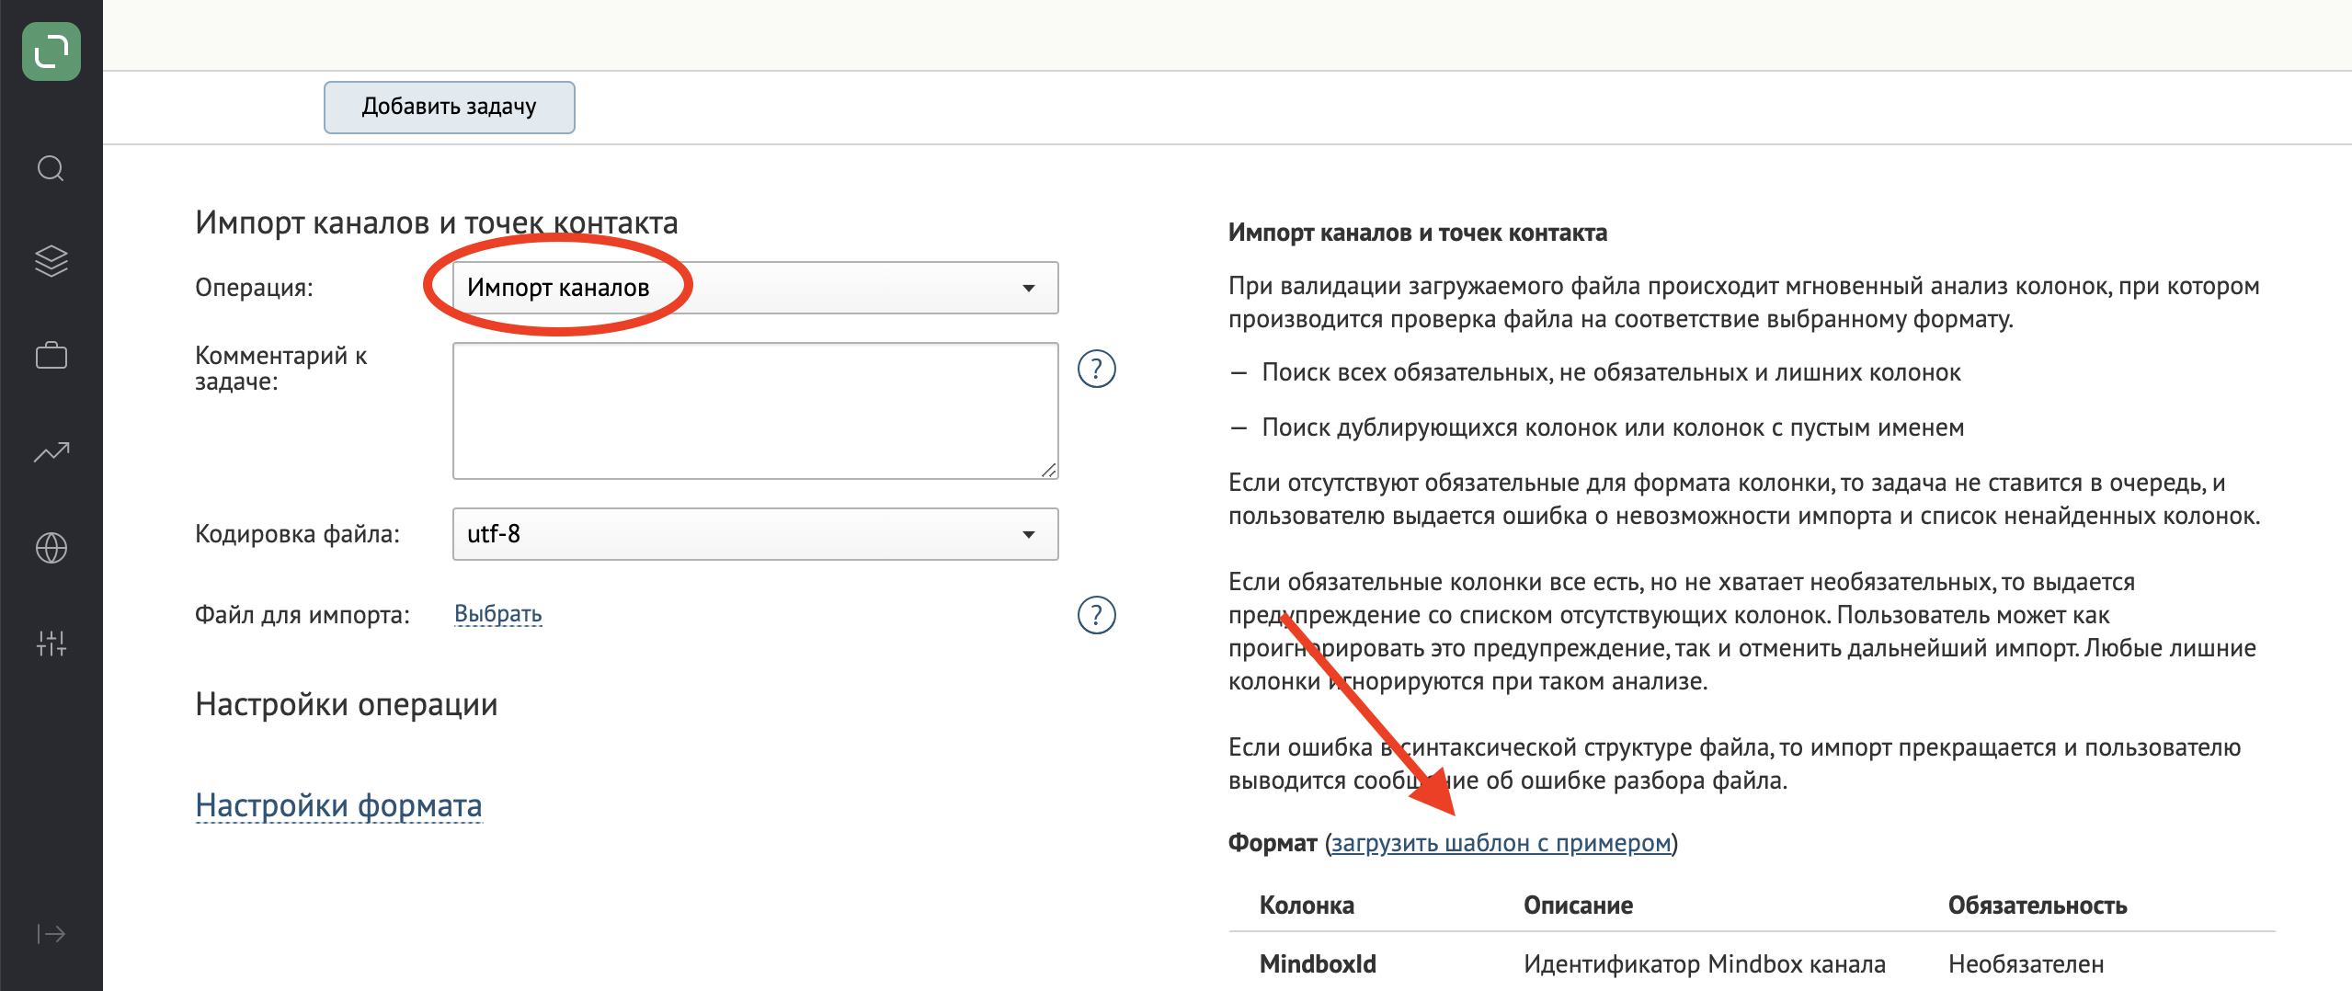Viewport: 2352px width, 991px height.
Task: Expand the Настройки формата link
Action: [338, 805]
